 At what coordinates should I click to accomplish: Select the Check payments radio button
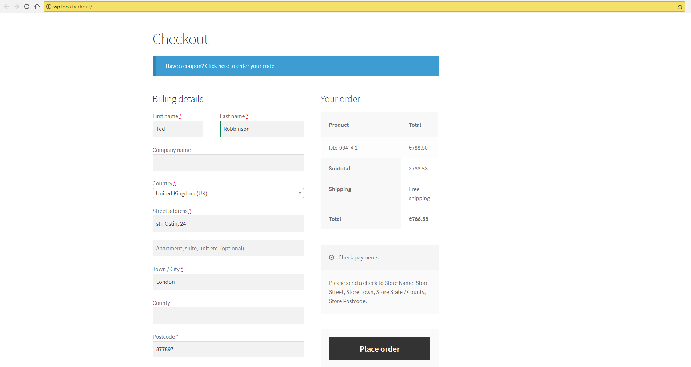pyautogui.click(x=332, y=258)
